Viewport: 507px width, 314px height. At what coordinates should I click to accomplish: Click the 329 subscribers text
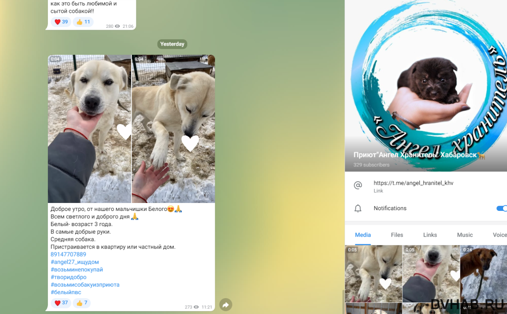pyautogui.click(x=371, y=165)
